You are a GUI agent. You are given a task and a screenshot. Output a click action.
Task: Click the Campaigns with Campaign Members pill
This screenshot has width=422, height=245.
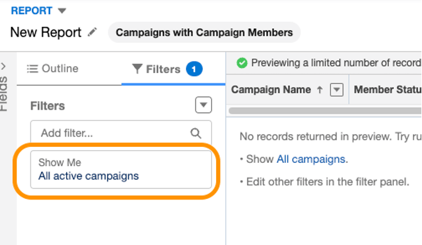(x=205, y=33)
